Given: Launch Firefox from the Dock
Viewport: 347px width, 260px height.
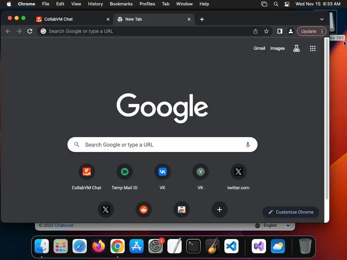Looking at the screenshot, I should (x=99, y=246).
